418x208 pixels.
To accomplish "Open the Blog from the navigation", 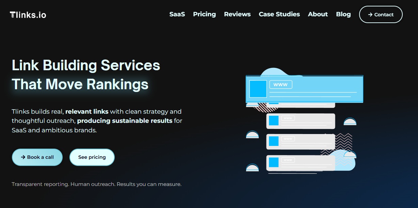I will pos(343,14).
